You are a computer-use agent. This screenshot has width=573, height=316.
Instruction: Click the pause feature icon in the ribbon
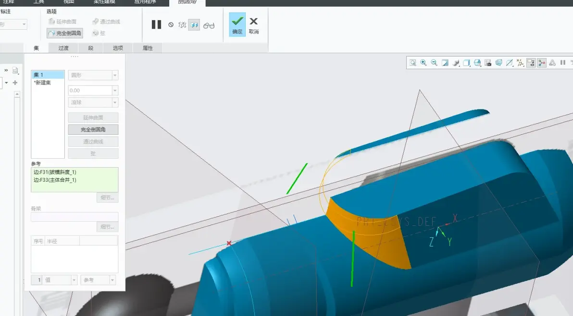click(156, 25)
